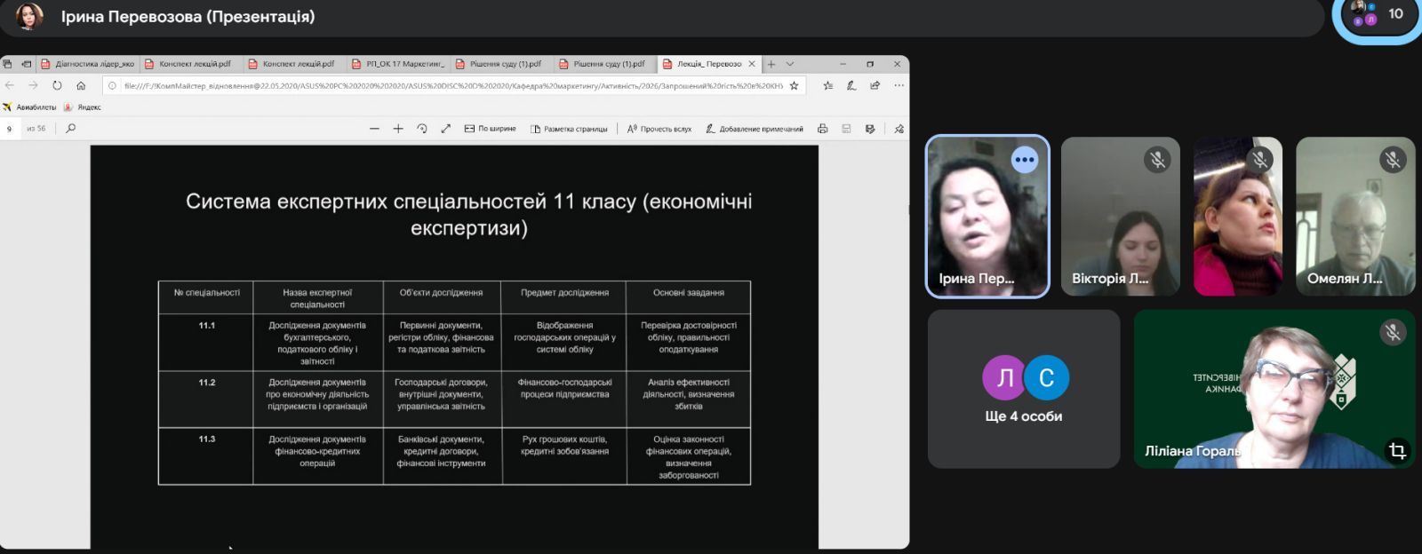Screen dimensions: 1422x554
Task: Go back in the Edge browser
Action: pos(10,85)
